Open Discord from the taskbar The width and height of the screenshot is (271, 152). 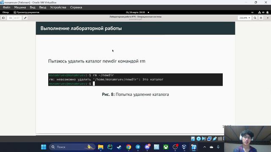(147, 147)
